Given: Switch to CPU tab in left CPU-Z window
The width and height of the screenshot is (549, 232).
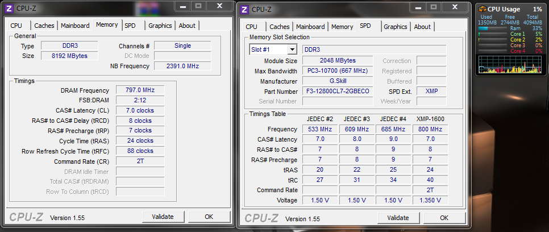Looking at the screenshot, I should pyautogui.click(x=16, y=26).
